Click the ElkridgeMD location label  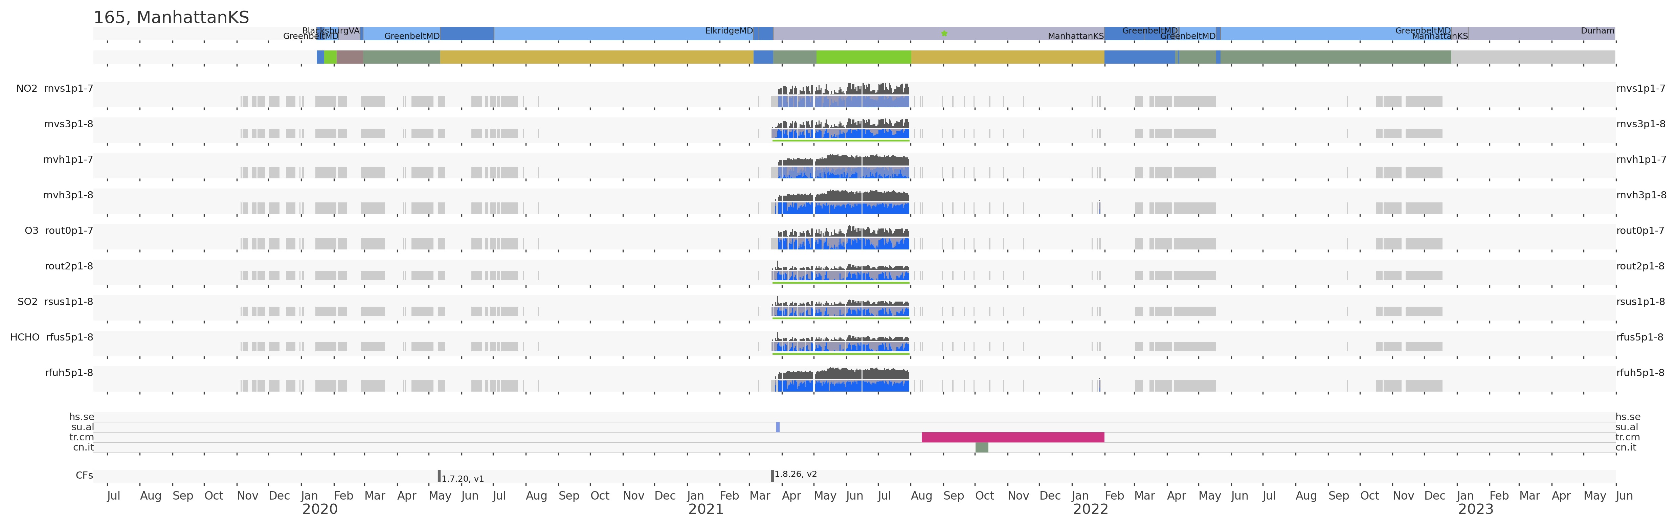729,30
